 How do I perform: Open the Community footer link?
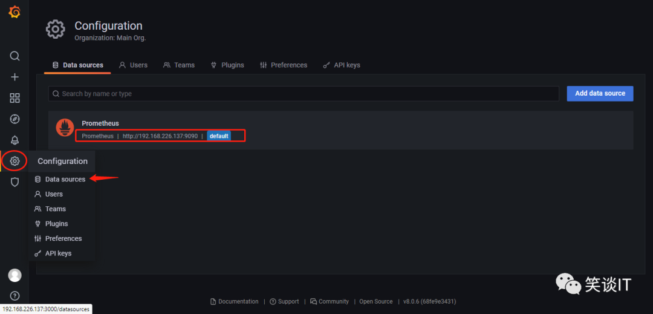(330, 301)
